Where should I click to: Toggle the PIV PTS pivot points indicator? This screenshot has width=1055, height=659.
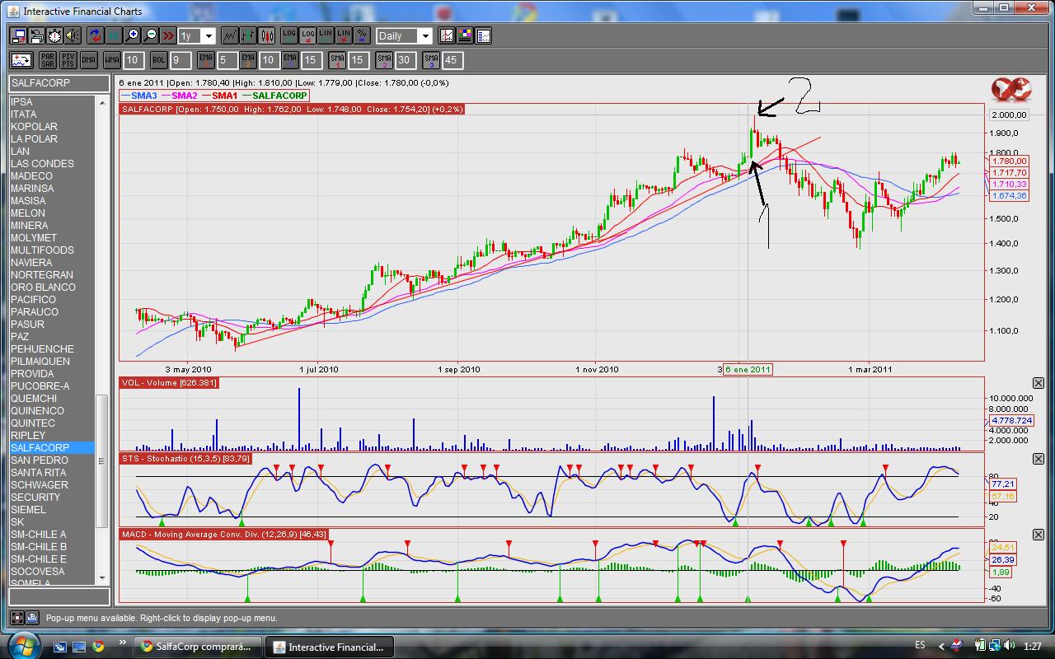(68, 60)
